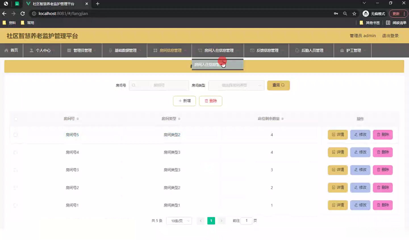409x240 pixels.
Task: Toggle the select-all checkbox in table header
Action: pos(16,119)
